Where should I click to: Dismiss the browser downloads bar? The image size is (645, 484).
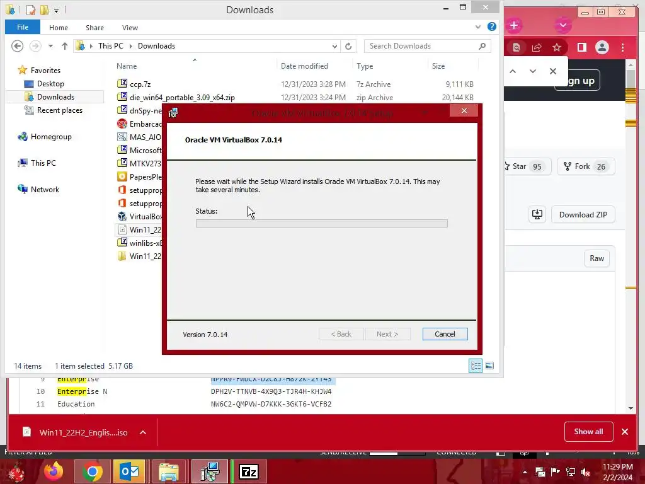[624, 432]
